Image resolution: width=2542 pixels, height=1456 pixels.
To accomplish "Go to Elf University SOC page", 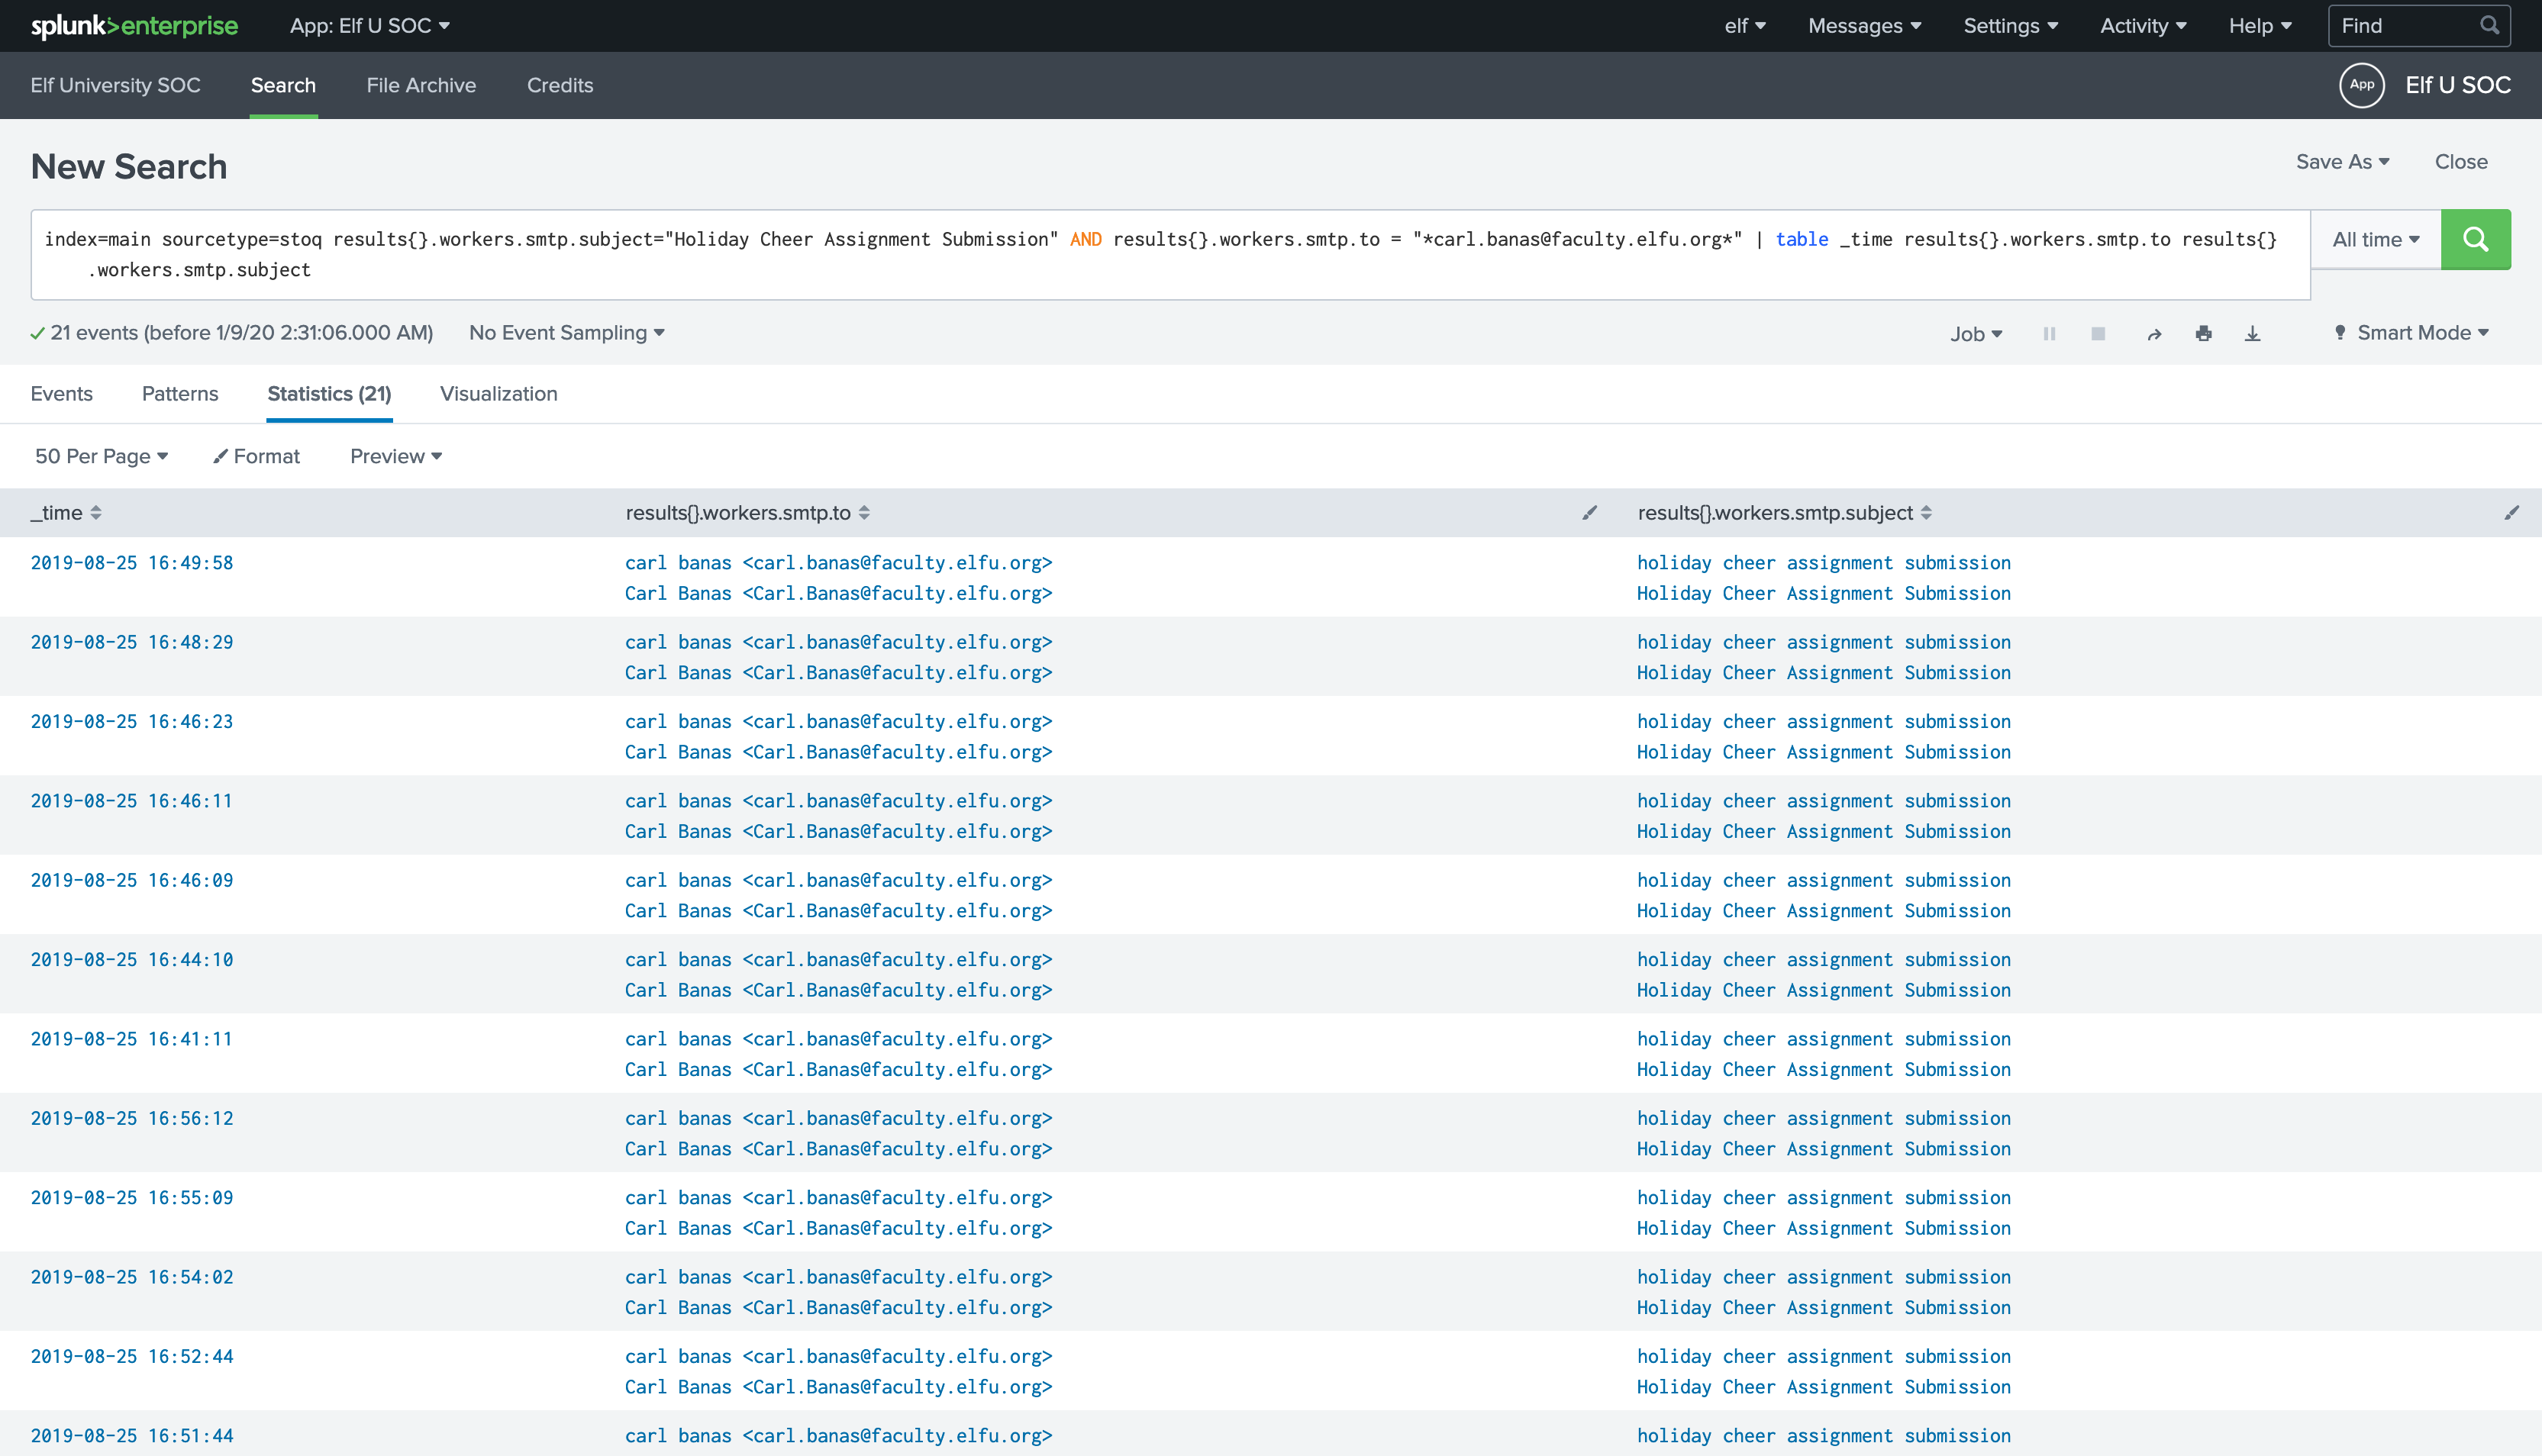I will (115, 85).
